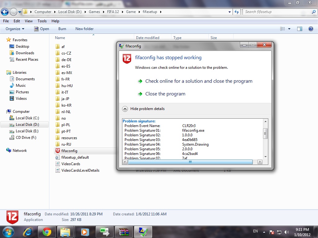
Task: Click Close the program option
Action: coord(165,94)
